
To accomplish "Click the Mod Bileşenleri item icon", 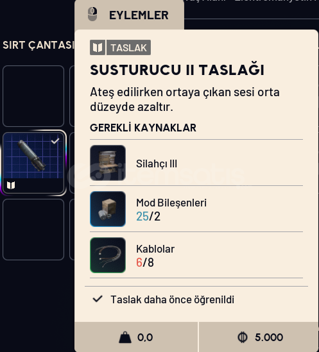I will click(108, 209).
